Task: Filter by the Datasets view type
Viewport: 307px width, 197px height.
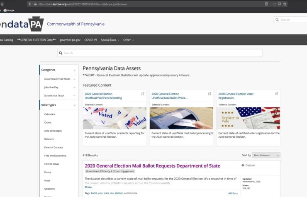Action: coord(50,139)
